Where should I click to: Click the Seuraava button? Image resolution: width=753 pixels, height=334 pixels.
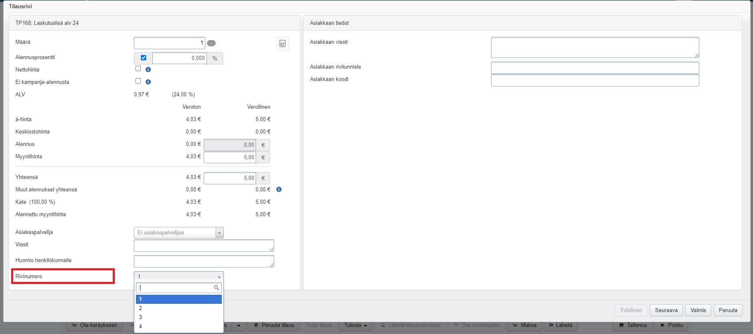[x=666, y=310]
